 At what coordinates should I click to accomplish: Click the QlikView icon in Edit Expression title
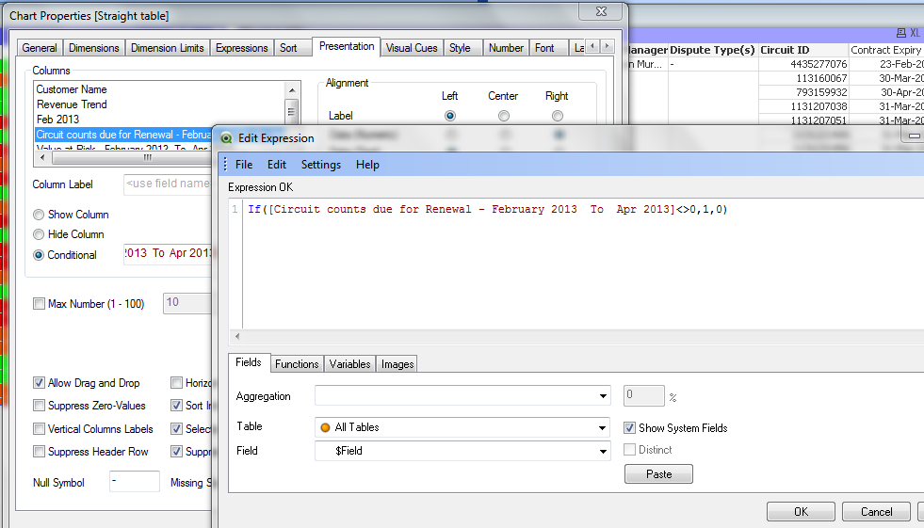(x=226, y=138)
